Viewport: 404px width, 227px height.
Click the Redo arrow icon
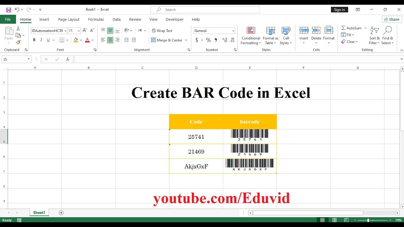29,10
